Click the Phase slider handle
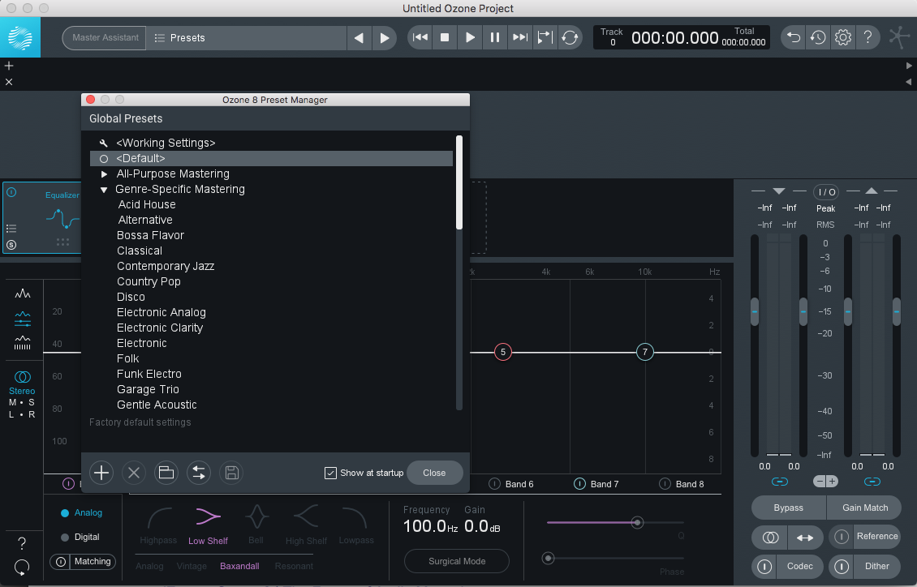 click(548, 559)
